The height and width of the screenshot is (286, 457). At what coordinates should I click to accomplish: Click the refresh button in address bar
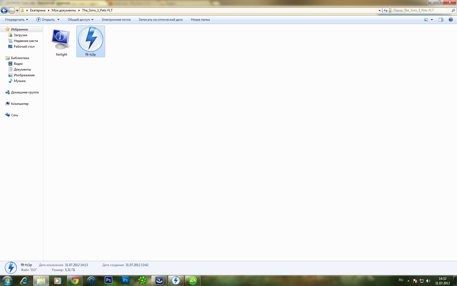click(x=385, y=10)
